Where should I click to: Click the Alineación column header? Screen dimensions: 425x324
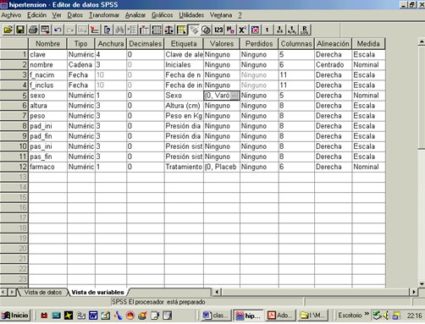333,44
